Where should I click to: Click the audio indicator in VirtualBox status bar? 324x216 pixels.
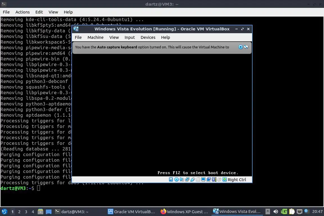click(182, 179)
